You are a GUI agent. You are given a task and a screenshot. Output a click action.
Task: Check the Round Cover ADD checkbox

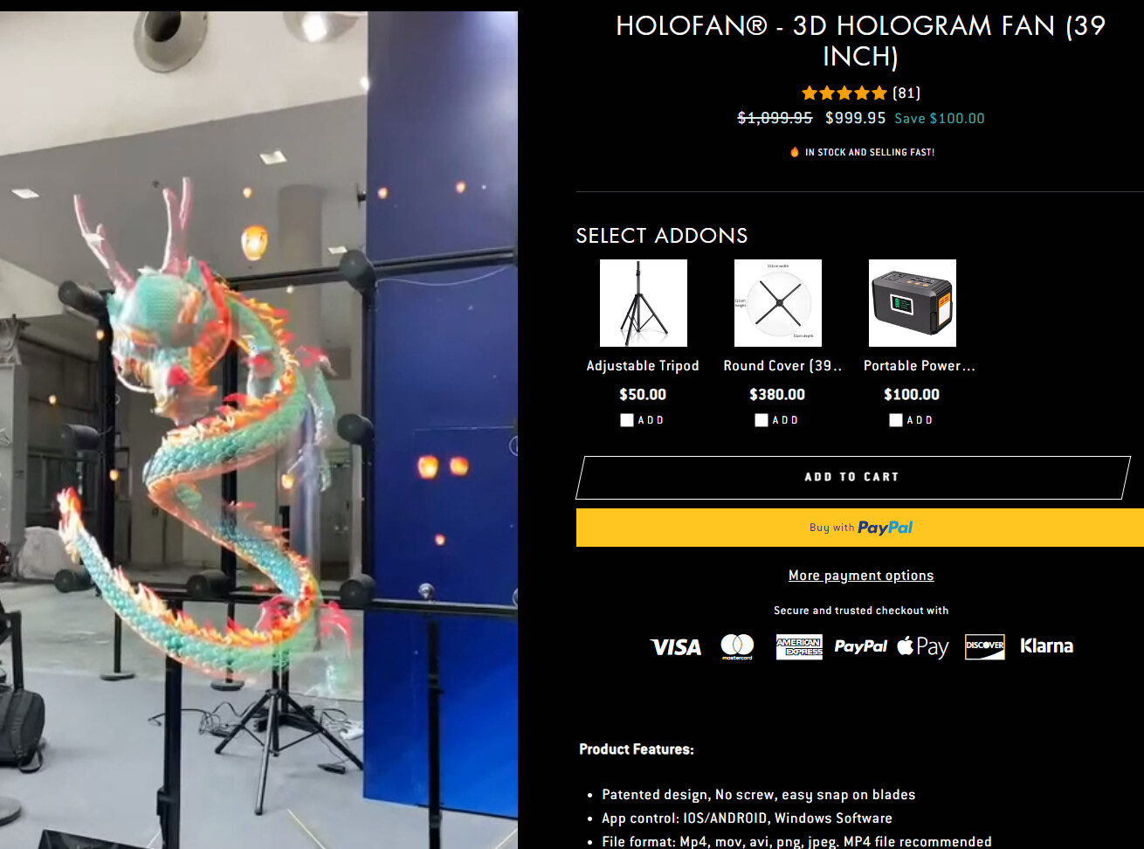pos(762,420)
